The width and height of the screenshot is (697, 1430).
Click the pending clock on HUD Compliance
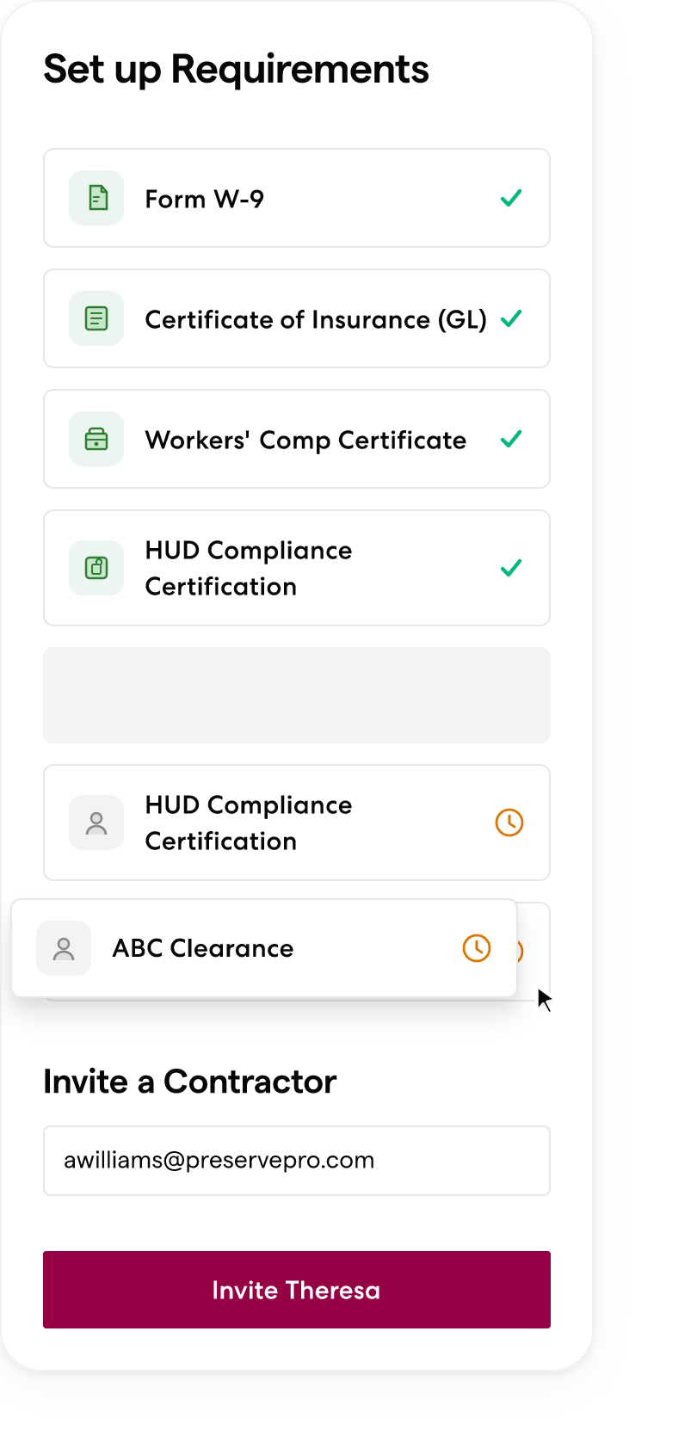pyautogui.click(x=509, y=823)
